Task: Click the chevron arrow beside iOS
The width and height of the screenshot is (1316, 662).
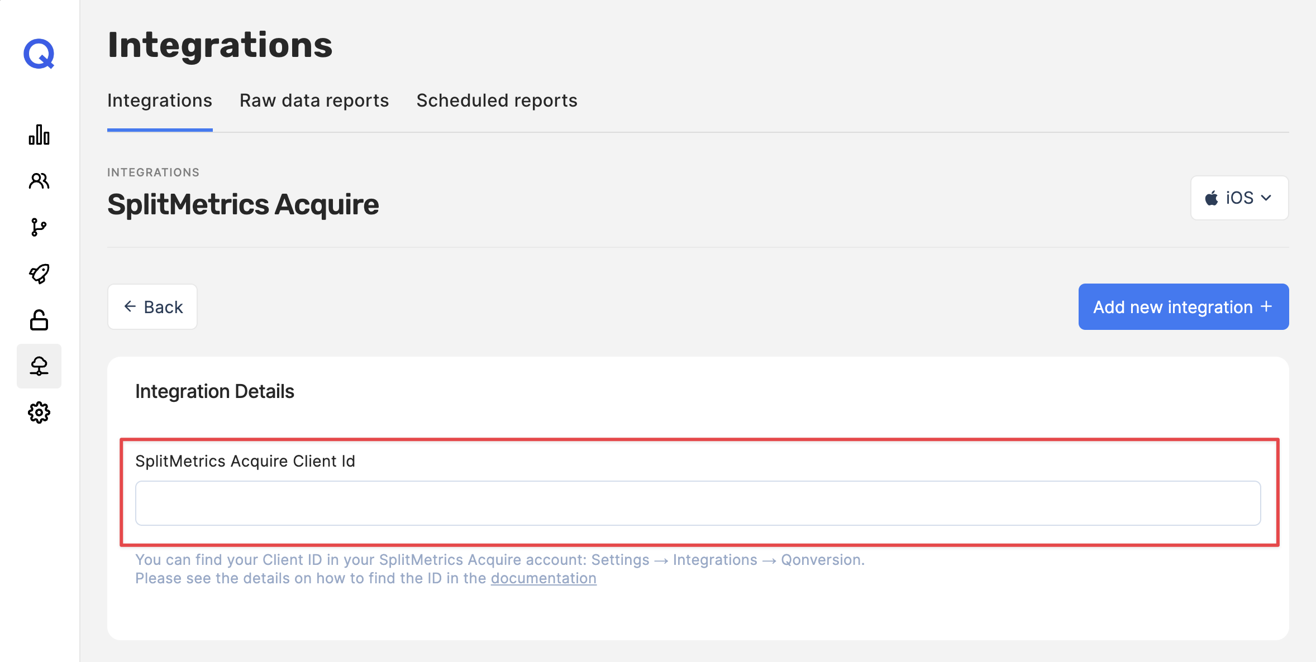Action: click(1266, 198)
